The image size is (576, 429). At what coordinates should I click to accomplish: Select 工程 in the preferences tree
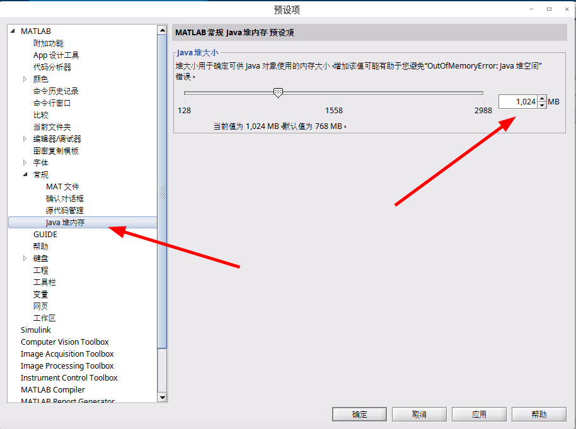pyautogui.click(x=40, y=270)
